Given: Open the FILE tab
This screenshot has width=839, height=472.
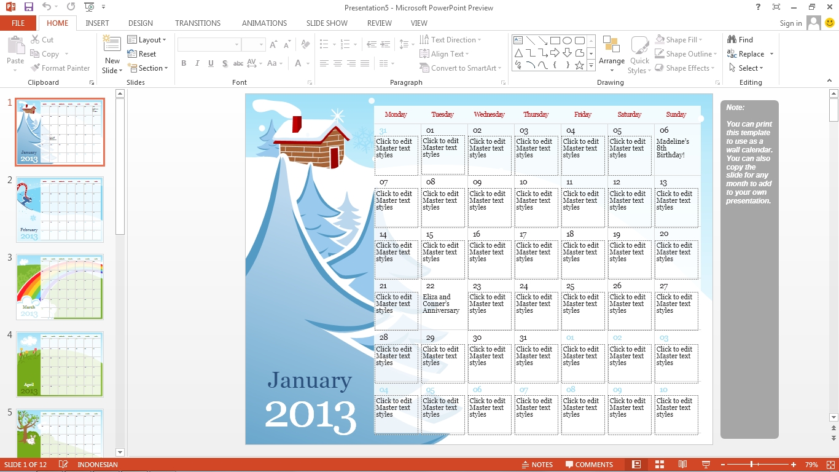Looking at the screenshot, I should click(18, 23).
